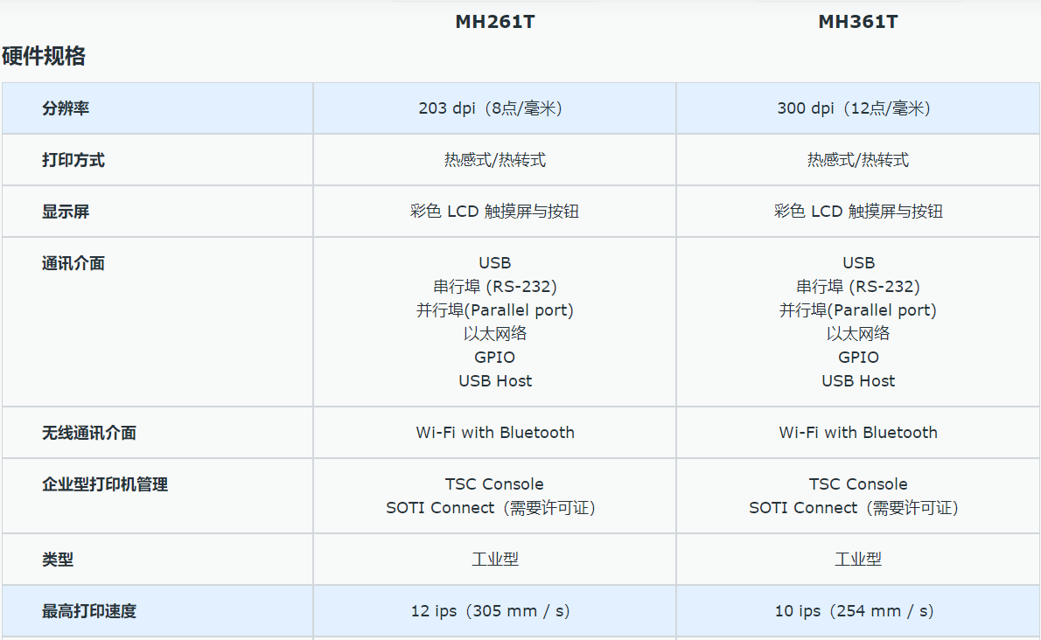Click USB Host text in MH261T column
1041x640 pixels.
coord(494,380)
